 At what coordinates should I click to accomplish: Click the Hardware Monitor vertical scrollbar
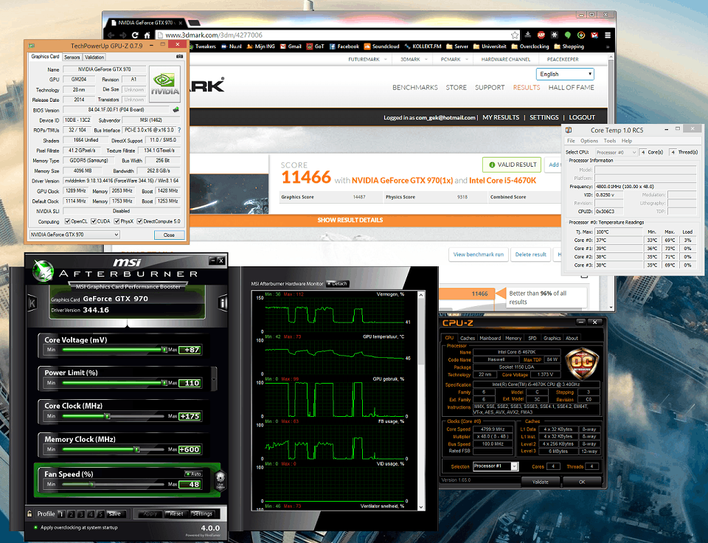tap(421, 401)
